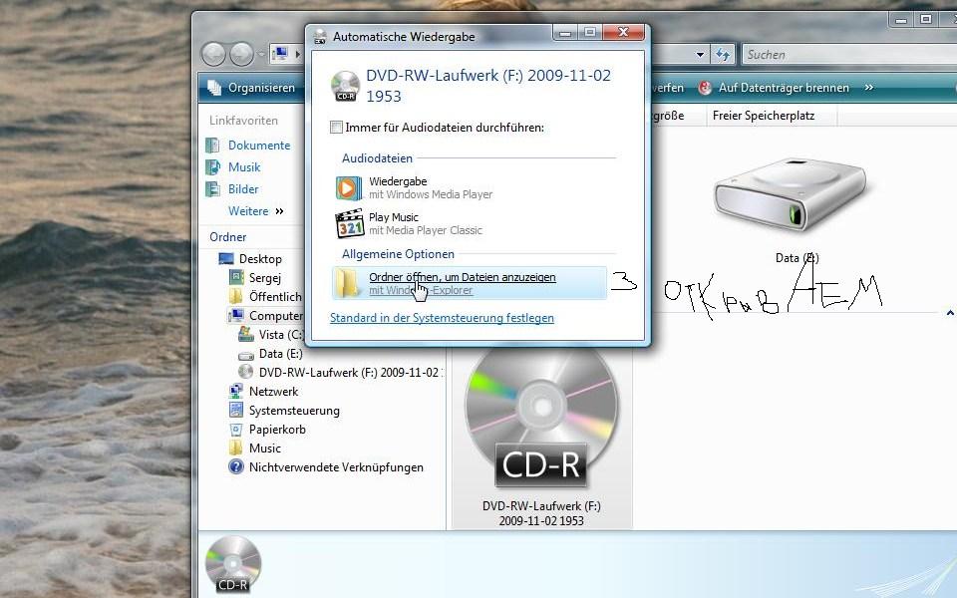957x598 pixels.
Task: Select Sergej in the folder tree
Action: 265,278
